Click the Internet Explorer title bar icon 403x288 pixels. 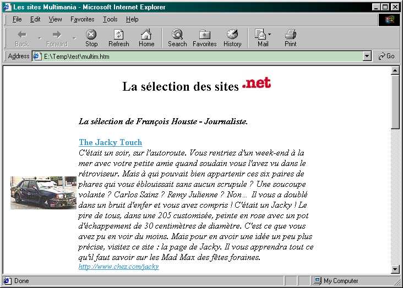(x=7, y=7)
